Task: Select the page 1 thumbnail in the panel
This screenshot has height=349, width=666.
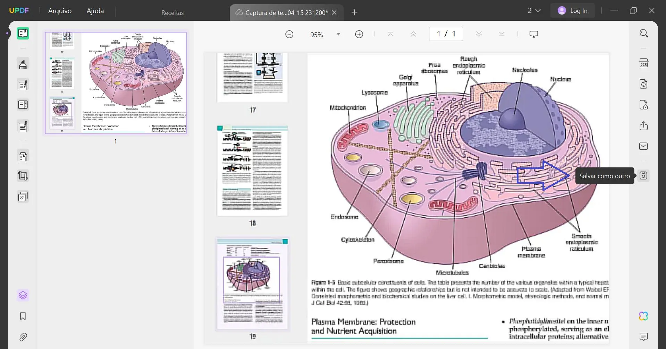Action: (116, 83)
